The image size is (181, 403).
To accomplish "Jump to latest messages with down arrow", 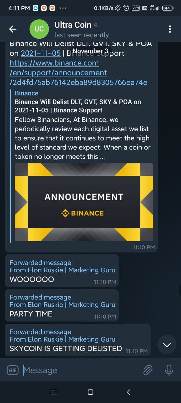I will coord(167,345).
